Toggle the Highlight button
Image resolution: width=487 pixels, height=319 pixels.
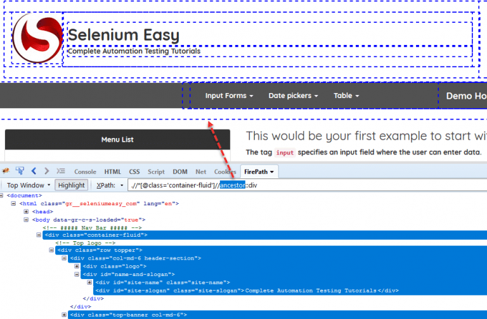pyautogui.click(x=72, y=185)
